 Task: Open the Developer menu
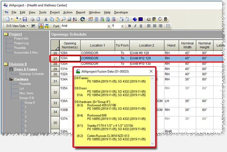pyautogui.click(x=121, y=12)
